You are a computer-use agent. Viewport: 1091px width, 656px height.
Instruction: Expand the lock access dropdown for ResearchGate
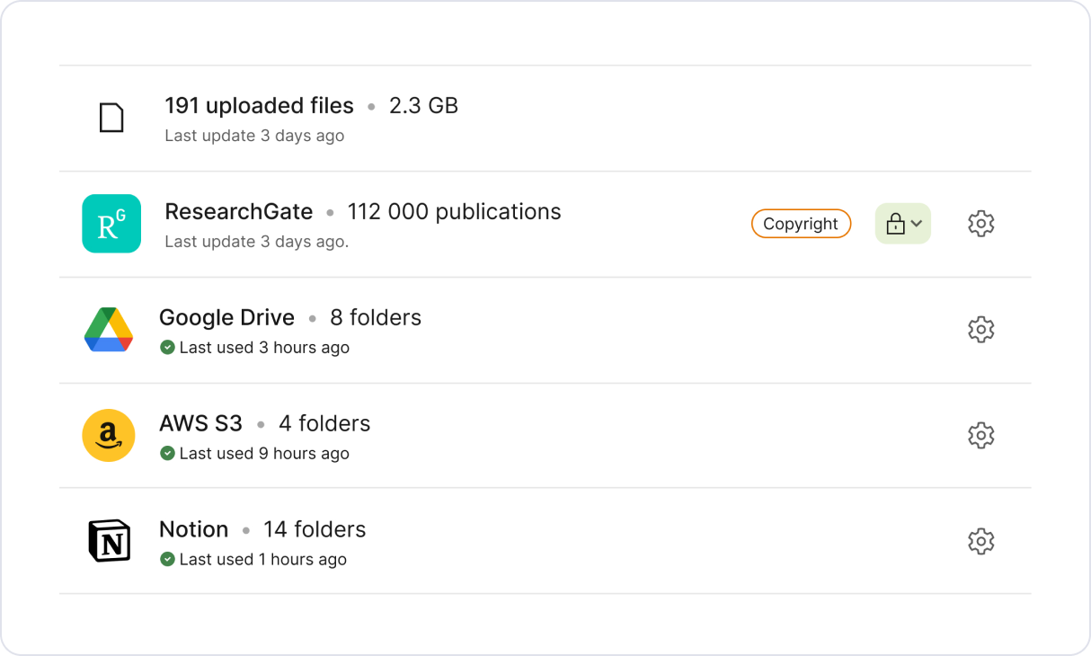click(x=903, y=224)
